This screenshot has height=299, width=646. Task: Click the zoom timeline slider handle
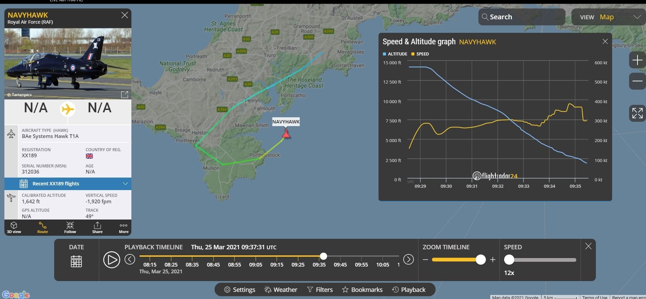(x=480, y=260)
